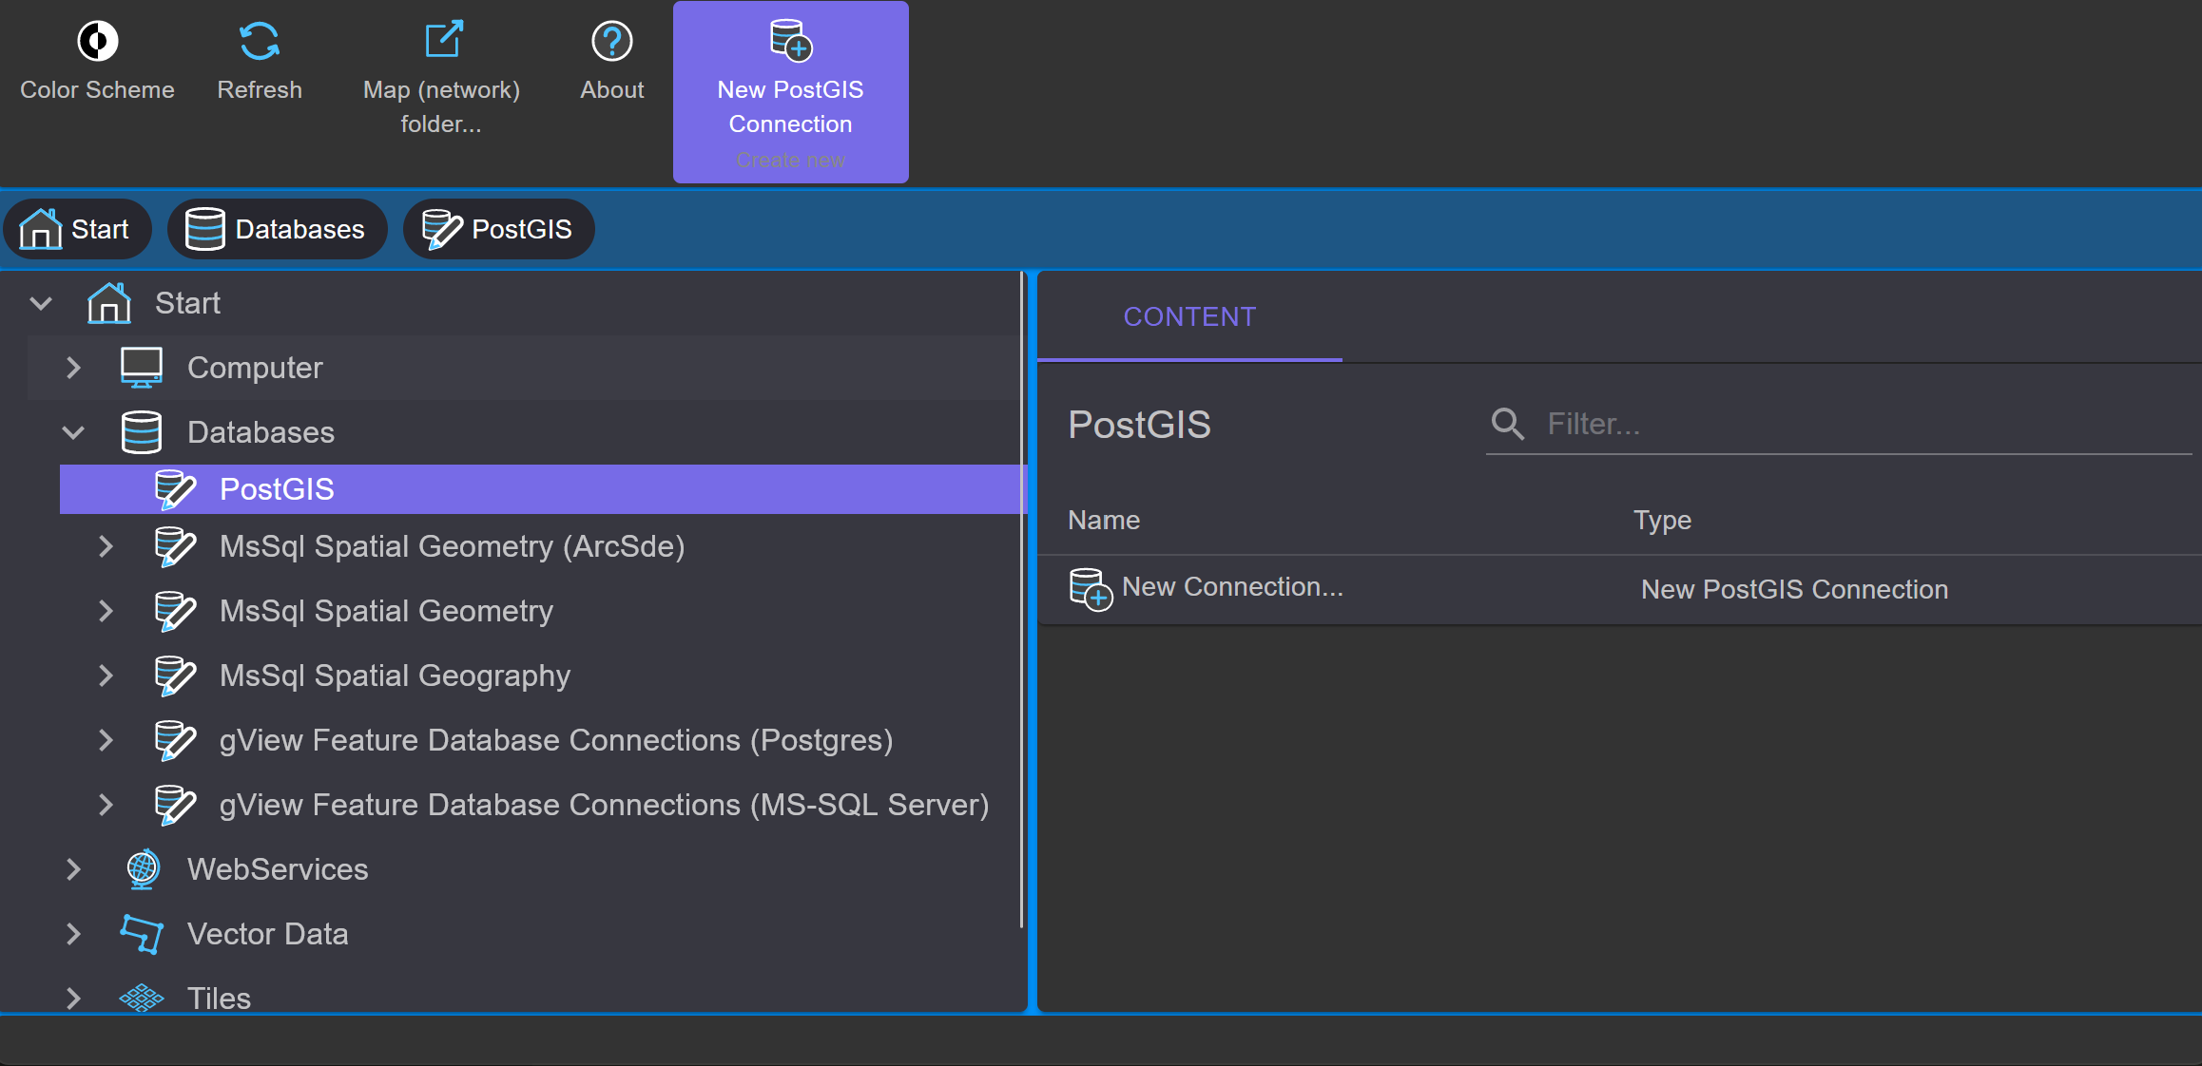Click the Refresh arrows icon
The height and width of the screenshot is (1066, 2202).
259,41
